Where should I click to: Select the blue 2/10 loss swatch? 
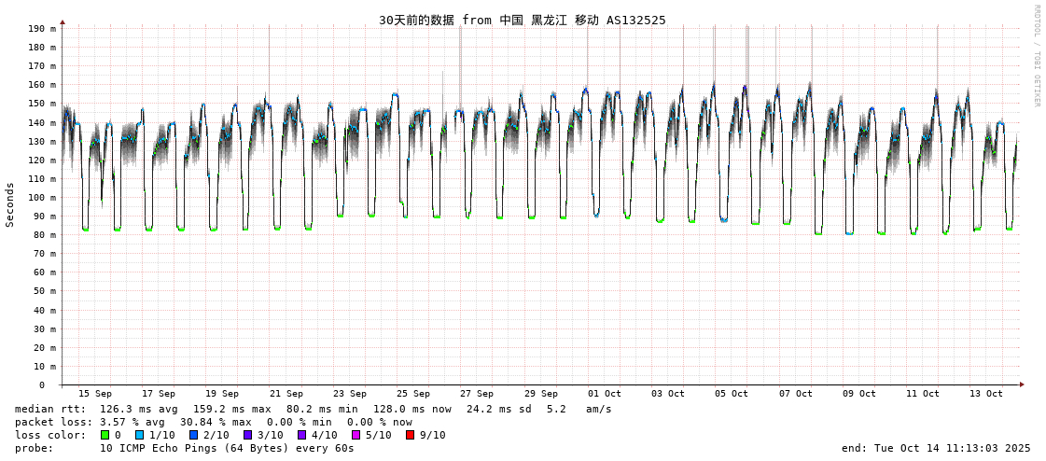193,435
